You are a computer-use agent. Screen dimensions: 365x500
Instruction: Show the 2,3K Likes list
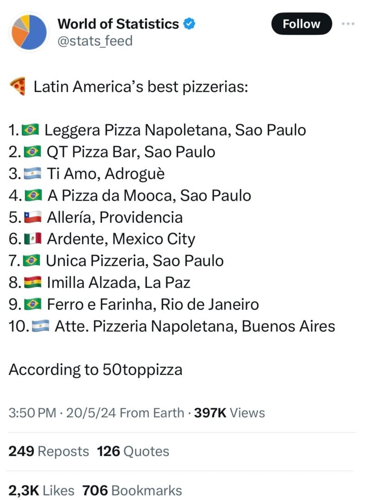[40, 490]
